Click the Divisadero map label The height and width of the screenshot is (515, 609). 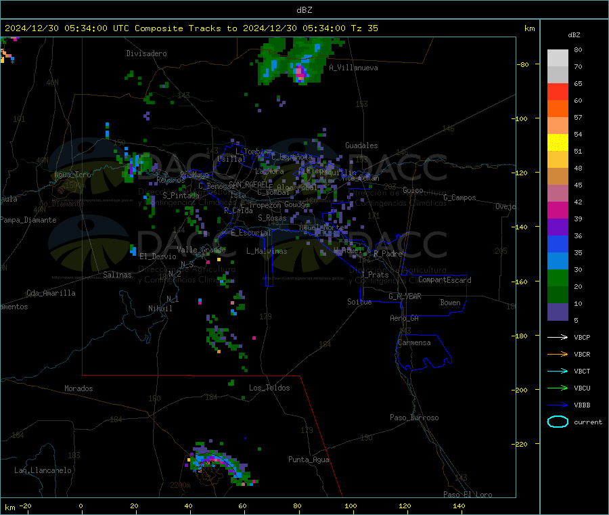click(x=146, y=53)
